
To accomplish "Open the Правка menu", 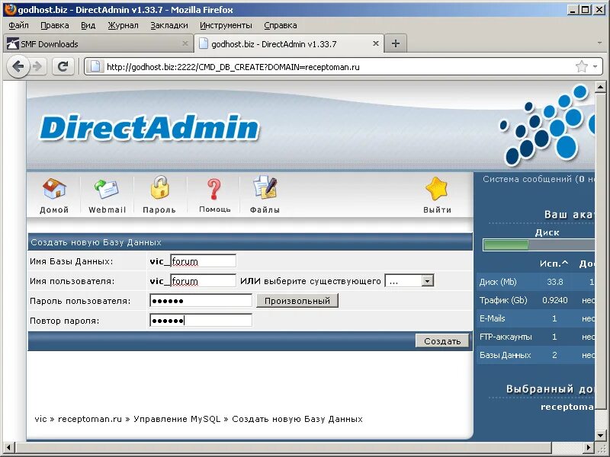I will click(x=54, y=25).
